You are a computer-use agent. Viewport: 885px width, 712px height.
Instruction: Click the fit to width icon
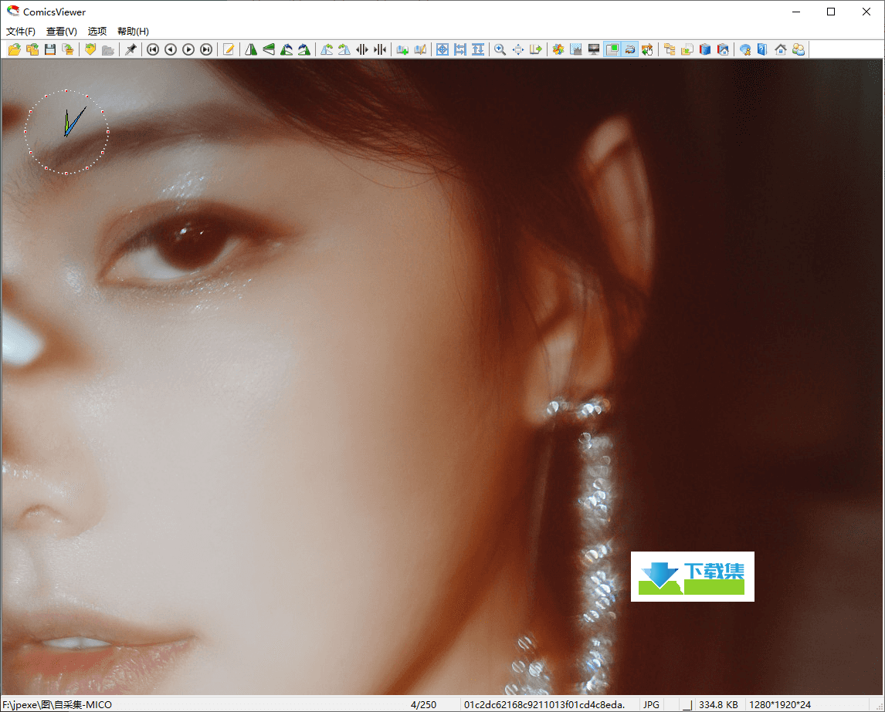click(x=460, y=49)
